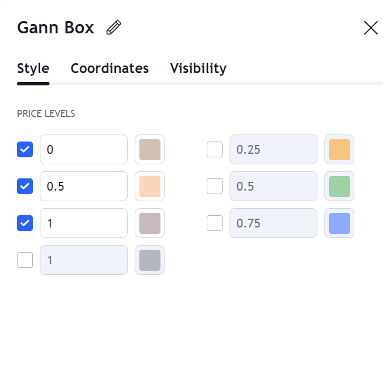Open the Coordinates tab
The width and height of the screenshot is (383, 369).
(x=110, y=68)
